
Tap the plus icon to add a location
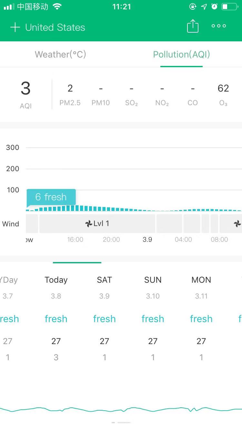pyautogui.click(x=15, y=27)
